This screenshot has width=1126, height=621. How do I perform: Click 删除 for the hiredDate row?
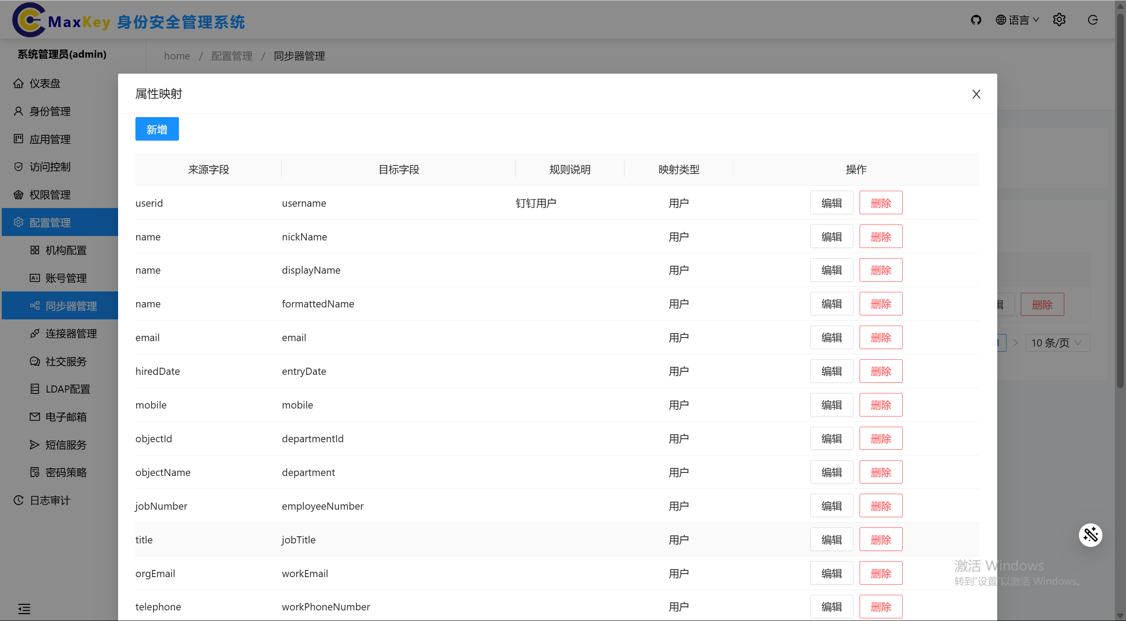[880, 371]
